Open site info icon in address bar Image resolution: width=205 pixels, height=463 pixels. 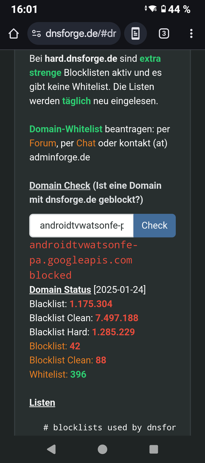pos(36,34)
